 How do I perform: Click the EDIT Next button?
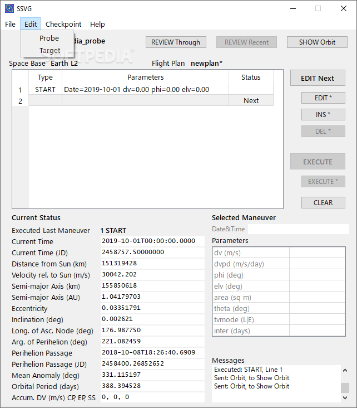click(x=318, y=78)
